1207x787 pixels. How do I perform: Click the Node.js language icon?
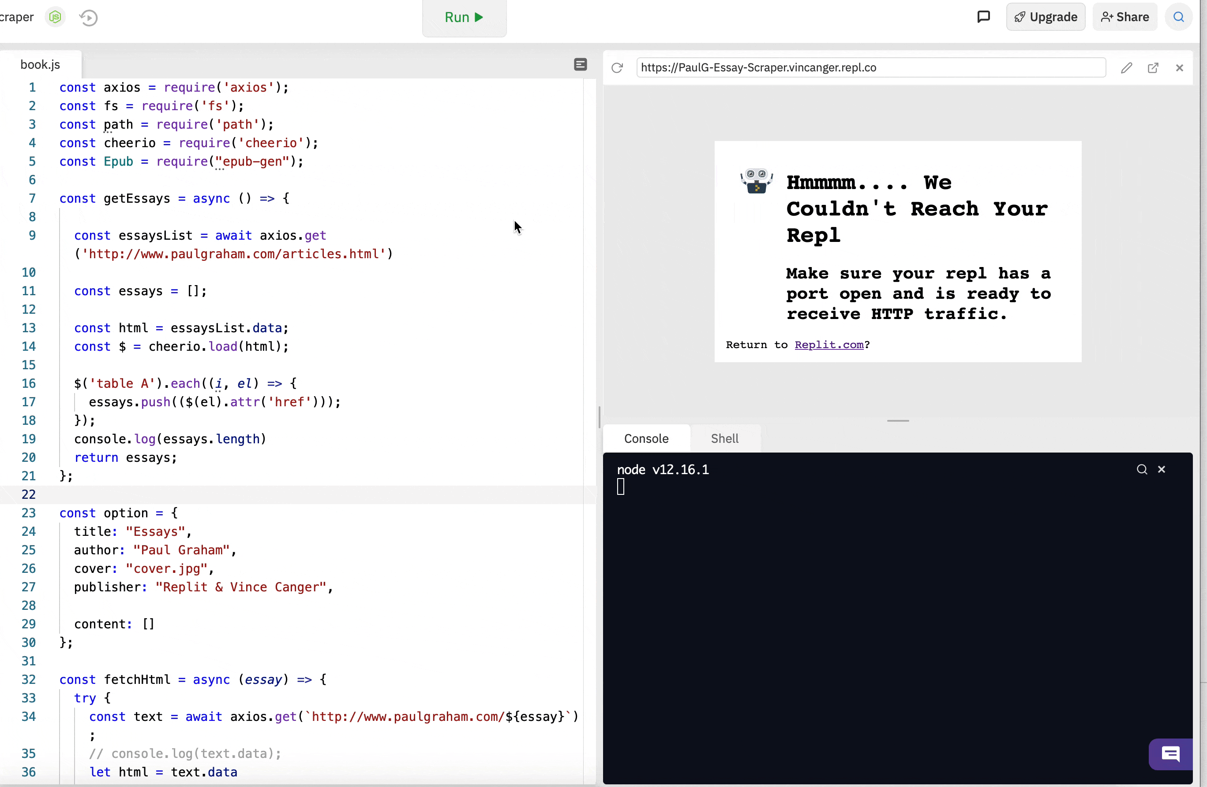pos(55,17)
